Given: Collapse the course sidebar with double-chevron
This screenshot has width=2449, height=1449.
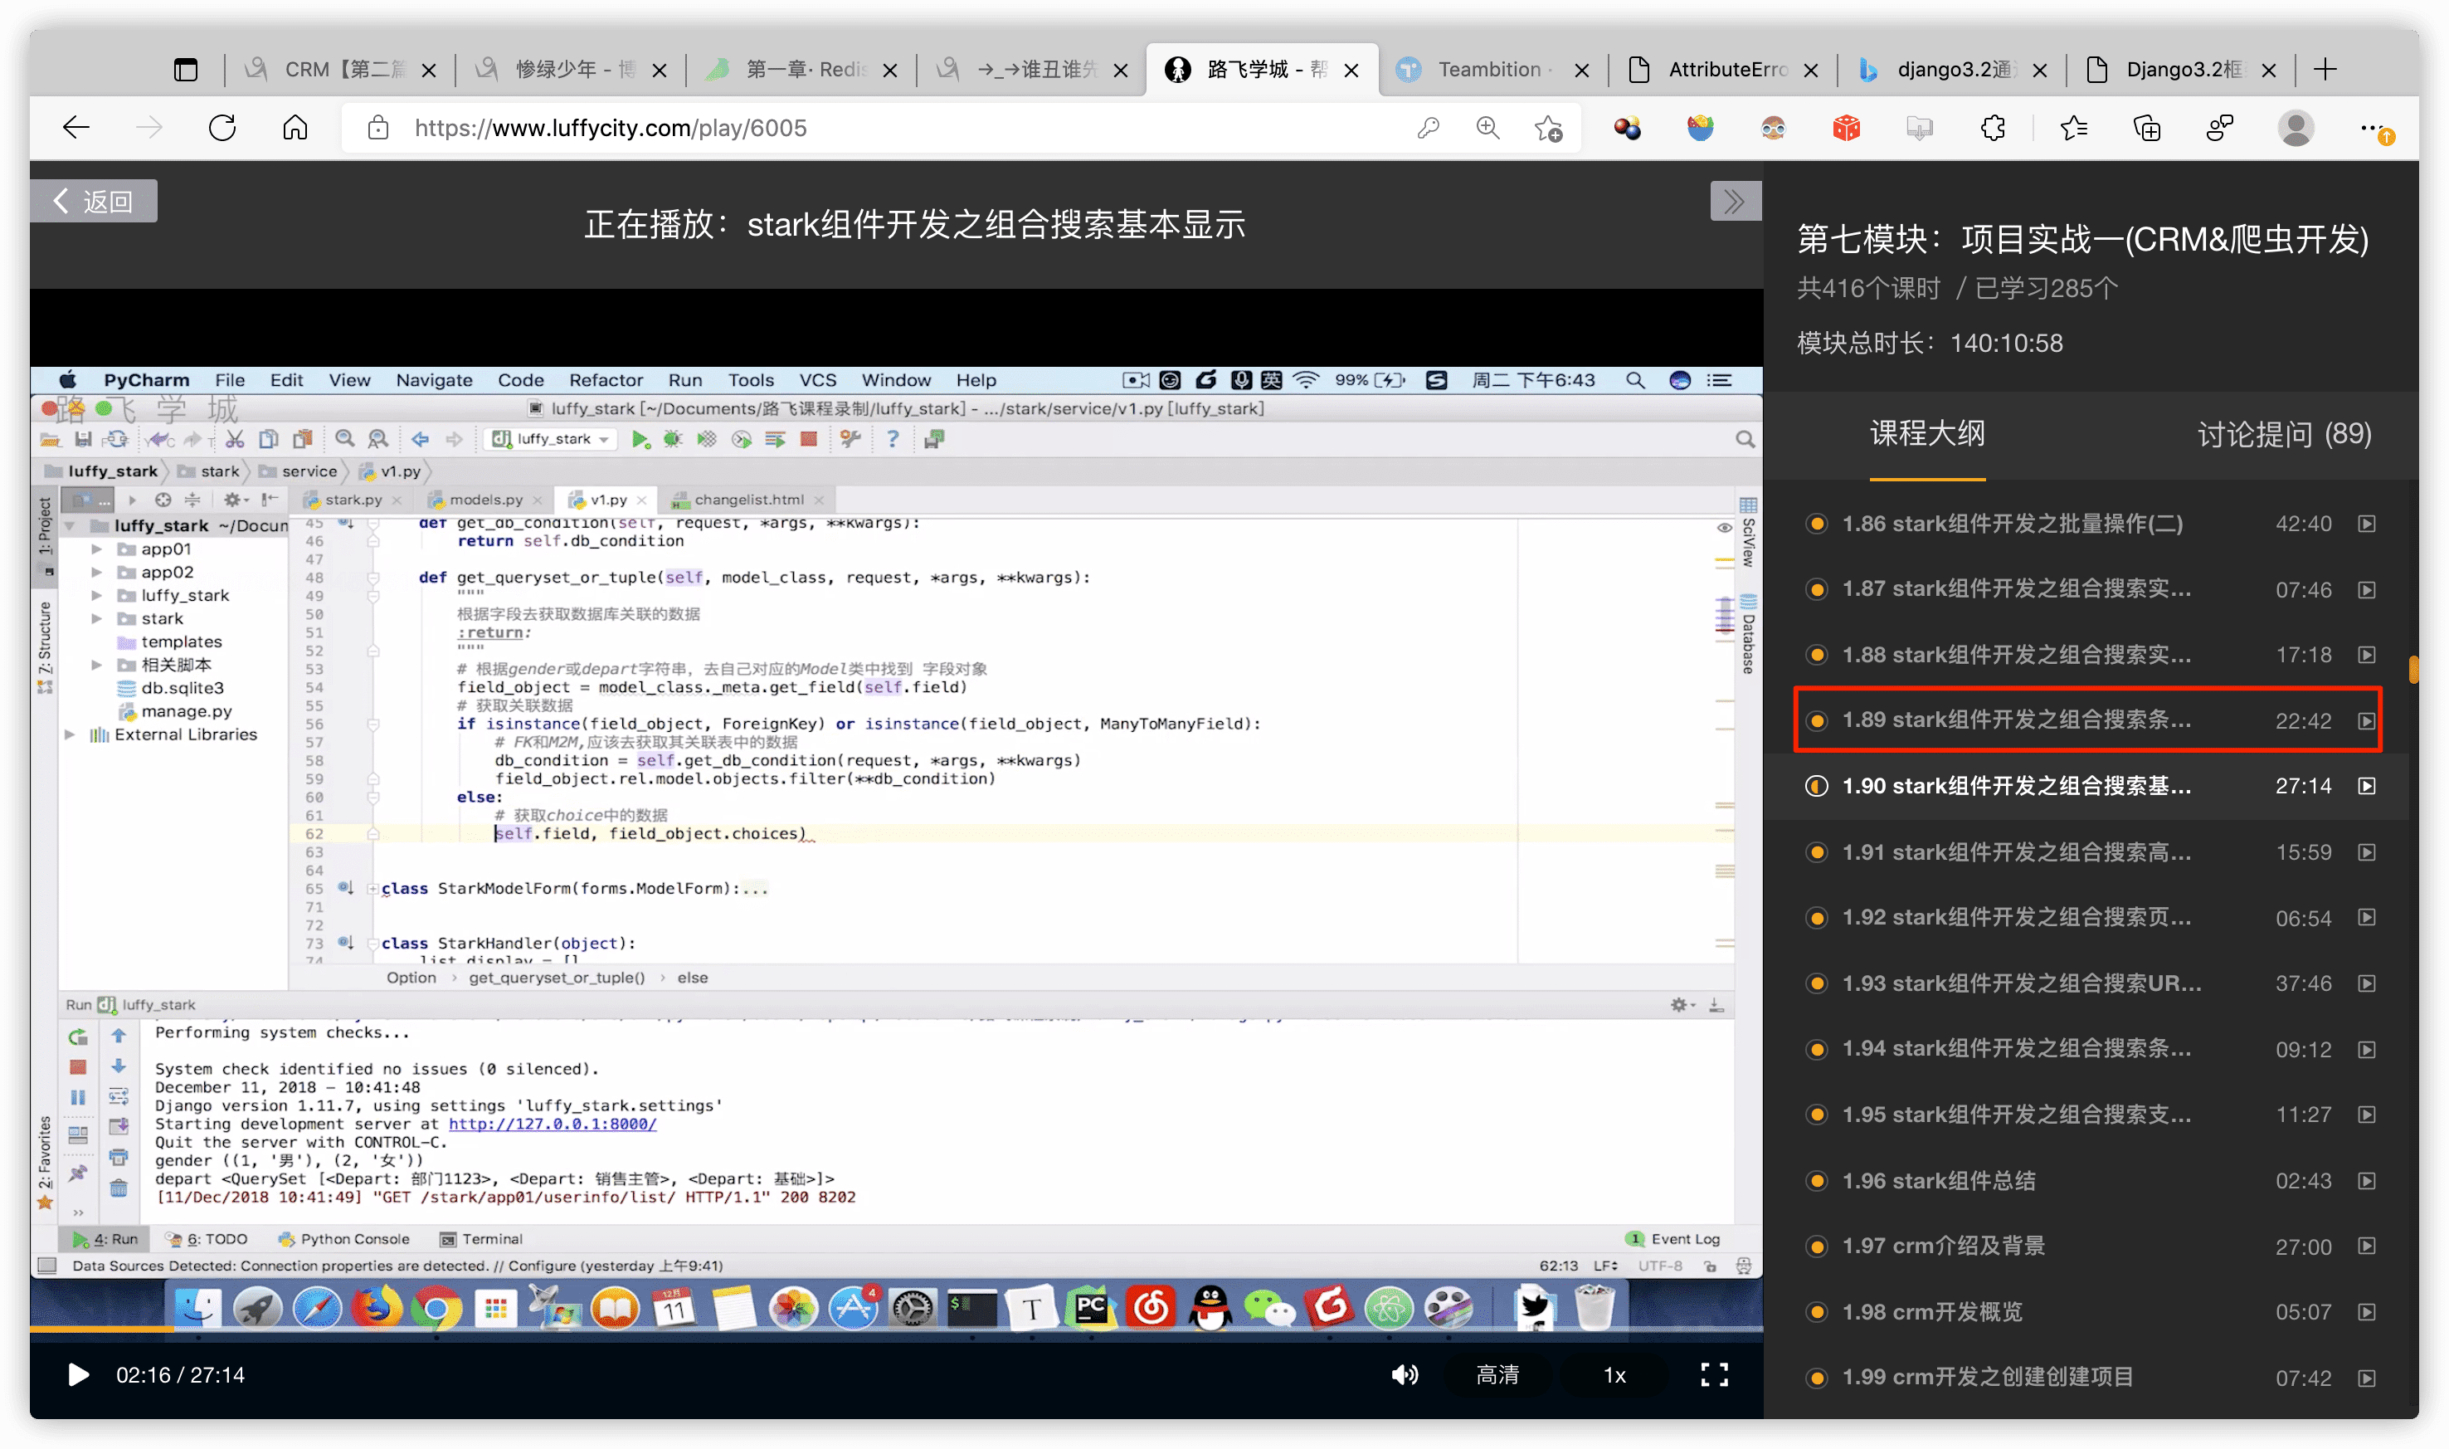Looking at the screenshot, I should click(x=1735, y=202).
